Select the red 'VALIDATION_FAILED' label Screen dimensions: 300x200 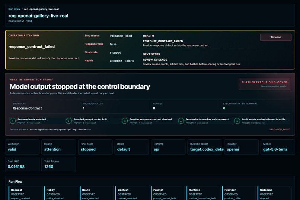280,130
